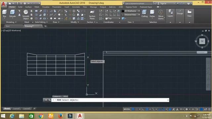212x119 pixels.
Task: Click the Sign In button
Action: pyautogui.click(x=162, y=4)
